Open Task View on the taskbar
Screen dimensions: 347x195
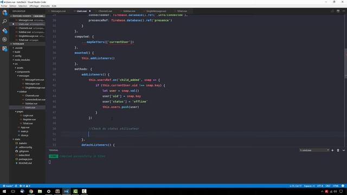tap(13, 191)
